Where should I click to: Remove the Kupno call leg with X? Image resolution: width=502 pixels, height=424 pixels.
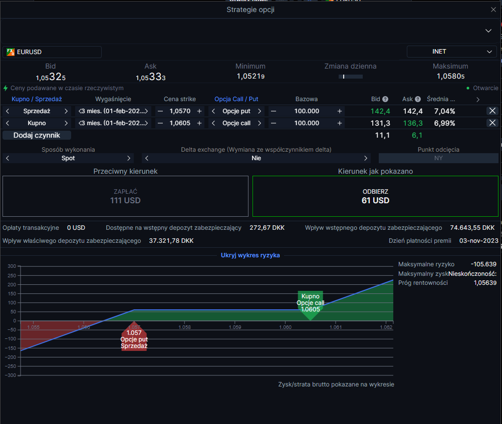[x=492, y=123]
